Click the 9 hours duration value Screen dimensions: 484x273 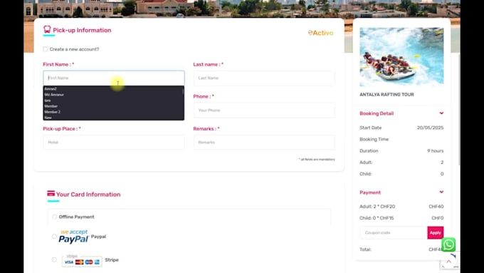click(436, 151)
